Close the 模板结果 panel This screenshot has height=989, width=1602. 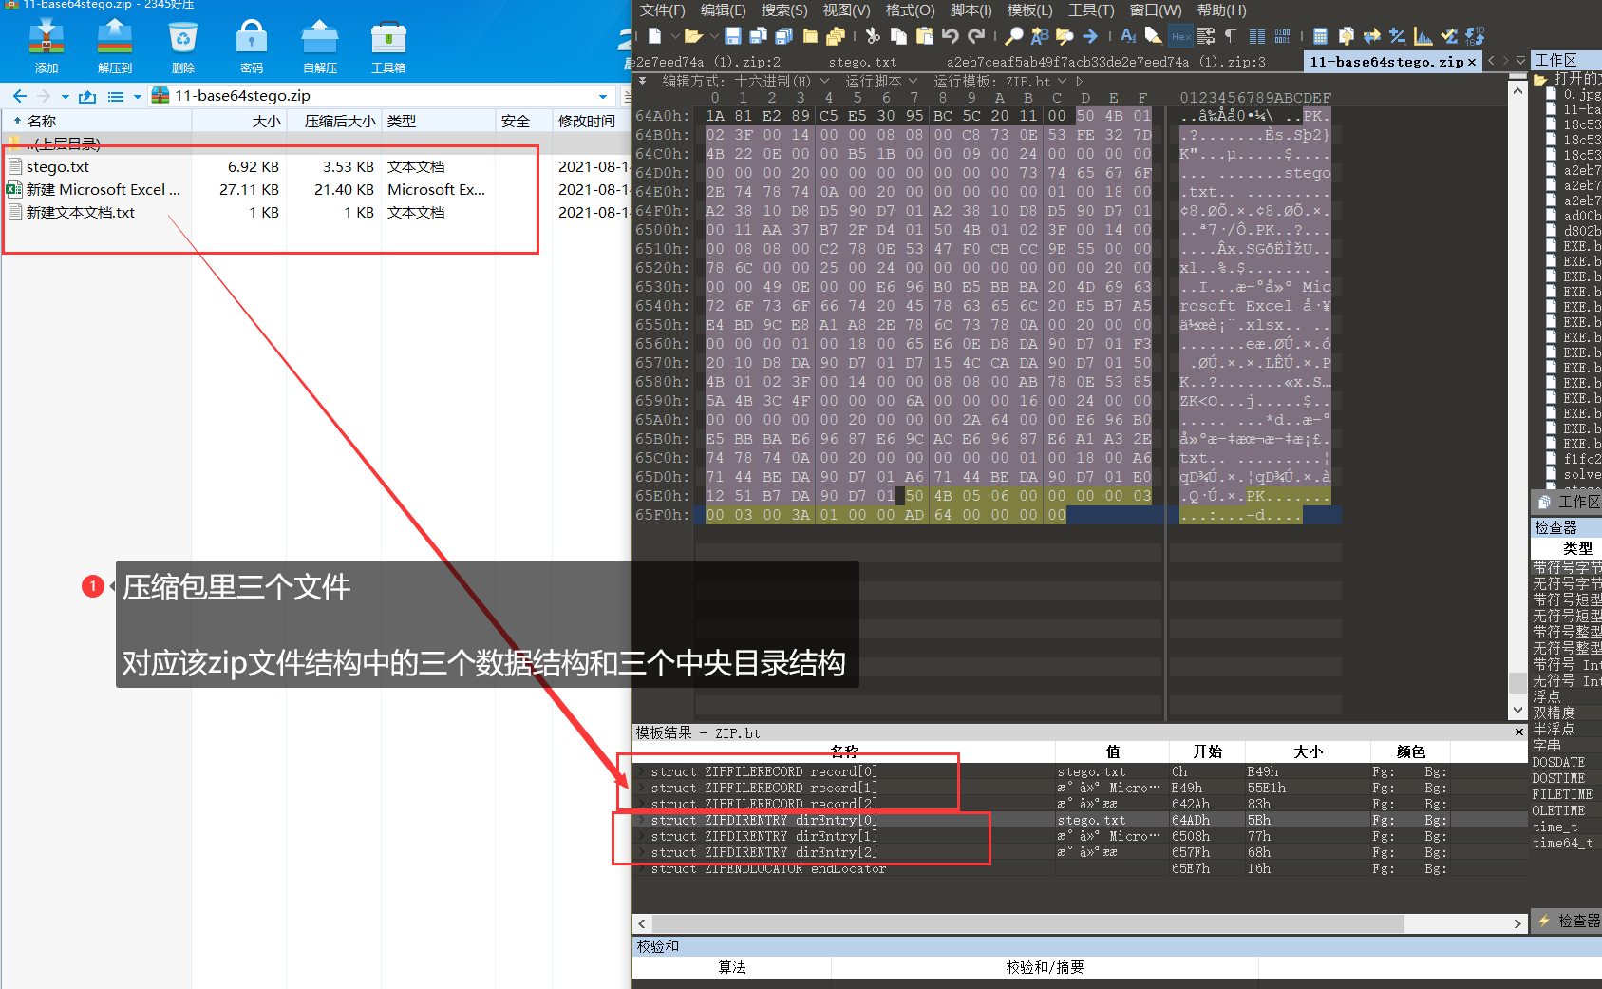coord(1518,732)
